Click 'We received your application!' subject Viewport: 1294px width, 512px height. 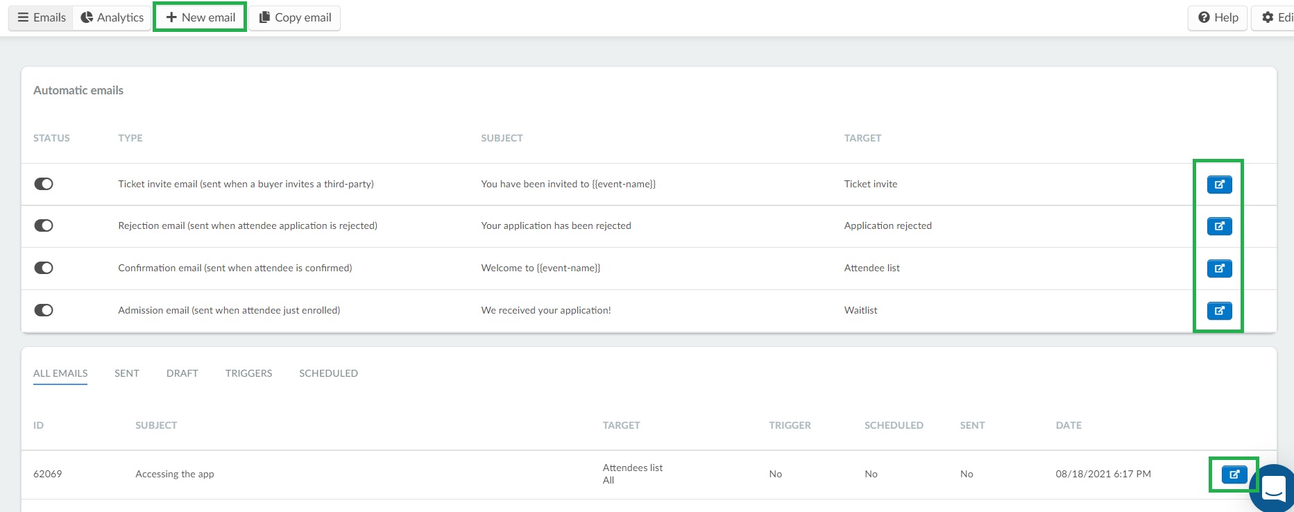(546, 310)
